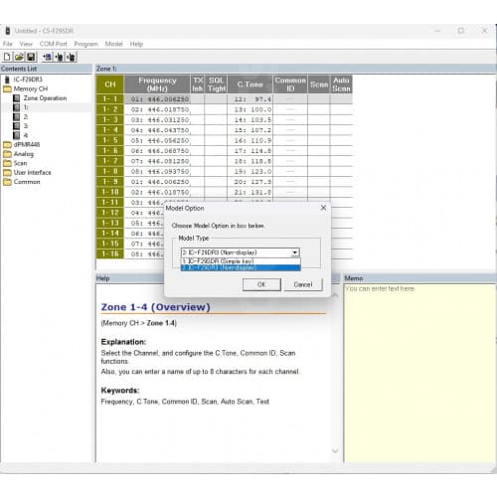The width and height of the screenshot is (497, 497).
Task: Cancel the Model Option dialog
Action: click(303, 284)
